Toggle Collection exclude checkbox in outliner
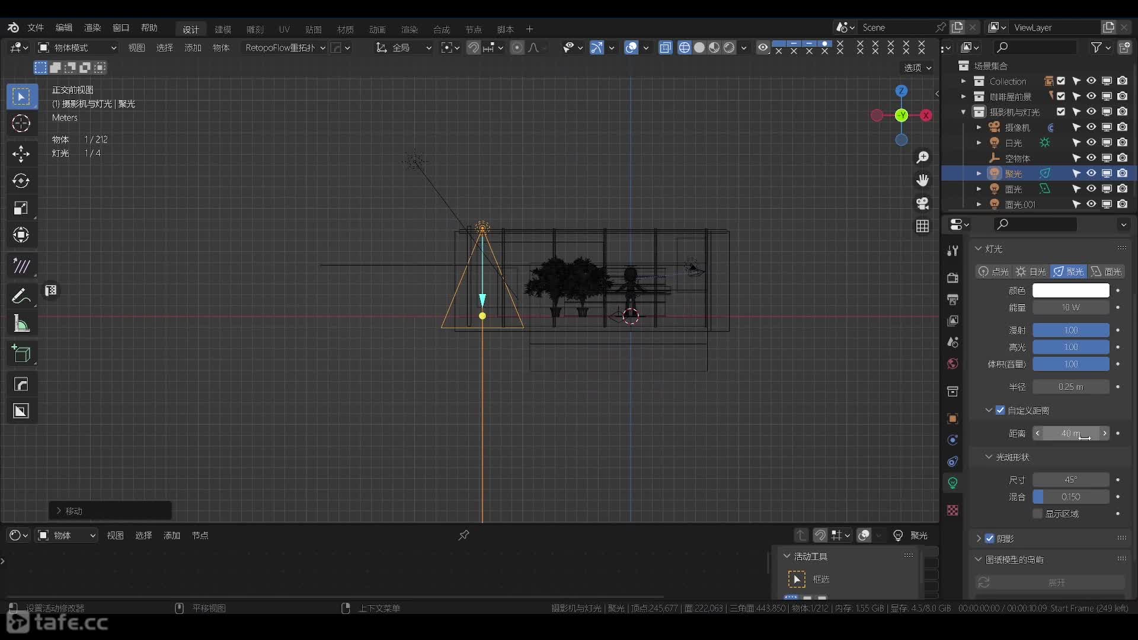Image resolution: width=1138 pixels, height=640 pixels. click(x=1061, y=81)
